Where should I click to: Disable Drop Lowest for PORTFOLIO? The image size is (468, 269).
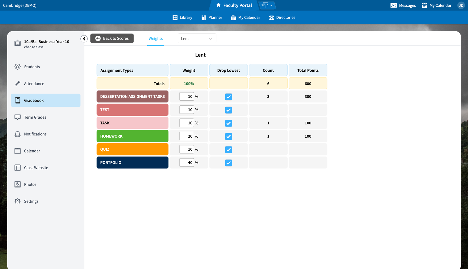(228, 163)
